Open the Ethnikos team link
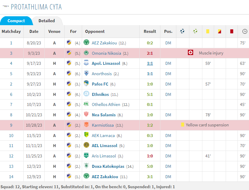249x190 pixels. 100,94
